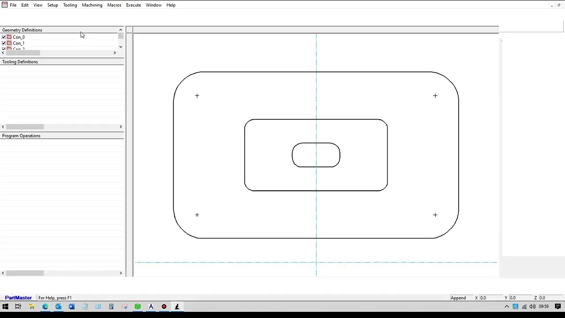Open the blue compass 'A' taskbar app

click(151, 307)
